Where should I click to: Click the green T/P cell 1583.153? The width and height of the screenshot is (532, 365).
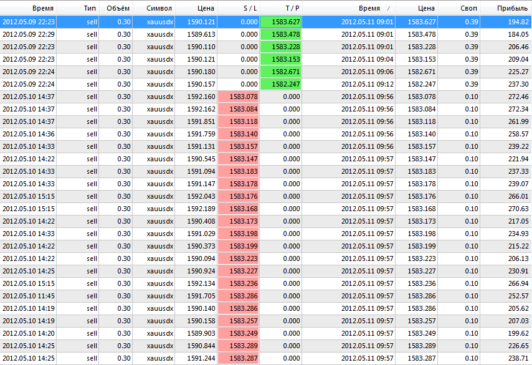pyautogui.click(x=280, y=59)
